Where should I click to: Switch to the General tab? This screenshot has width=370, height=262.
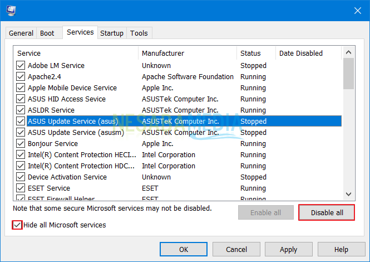(x=21, y=33)
